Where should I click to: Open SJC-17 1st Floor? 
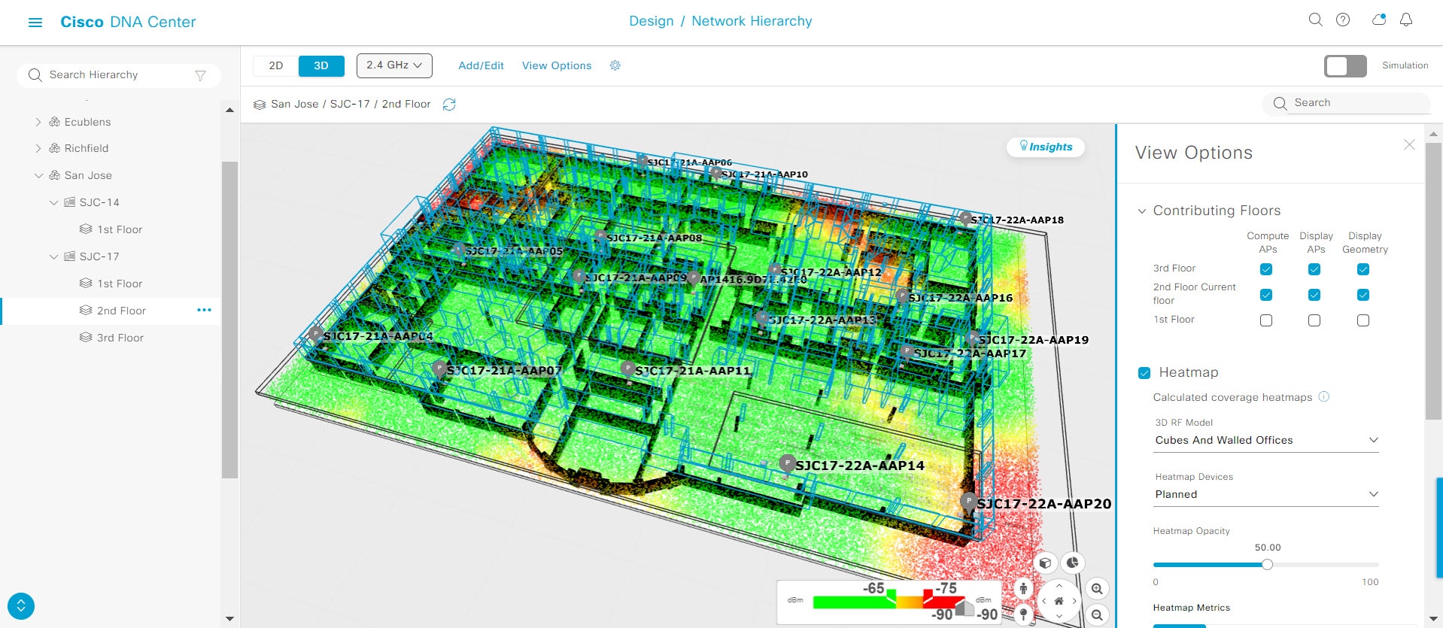coord(120,284)
